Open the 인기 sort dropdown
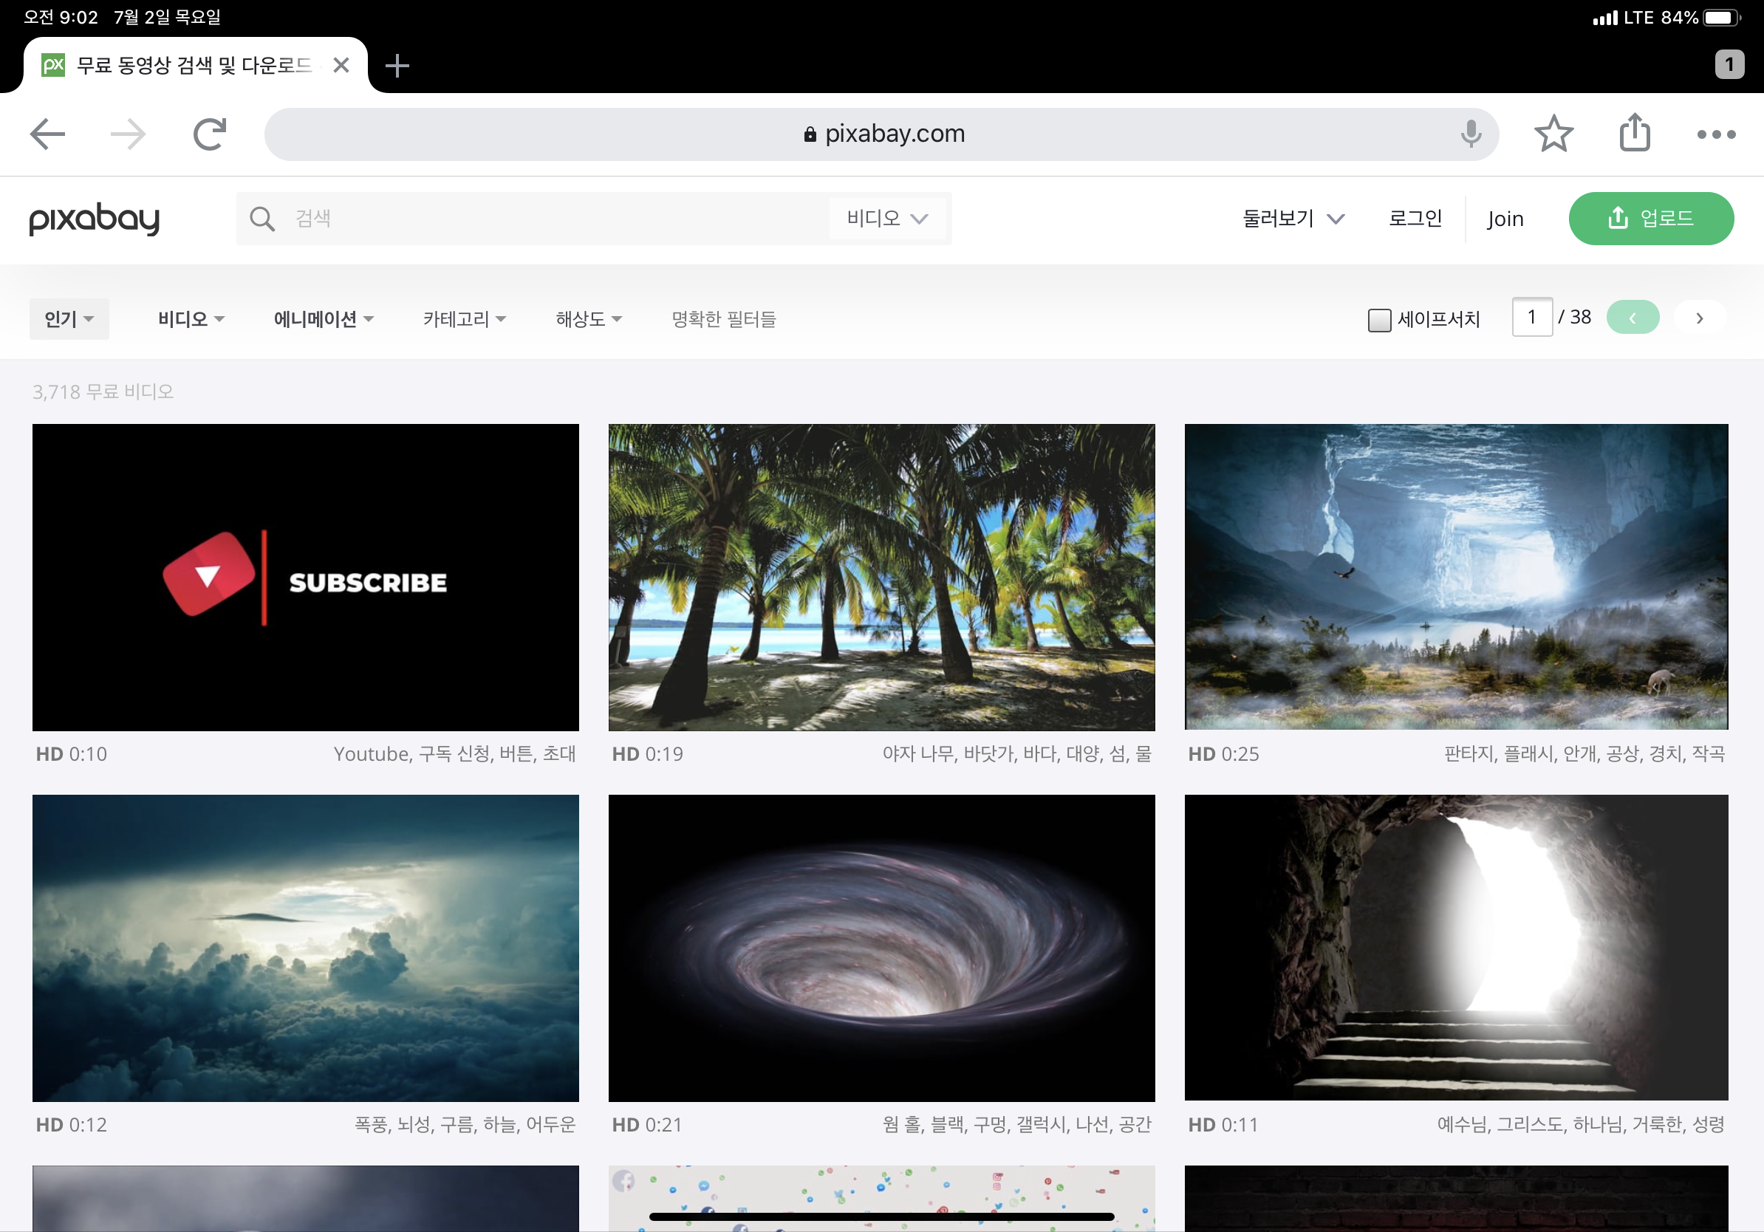 pyautogui.click(x=69, y=319)
